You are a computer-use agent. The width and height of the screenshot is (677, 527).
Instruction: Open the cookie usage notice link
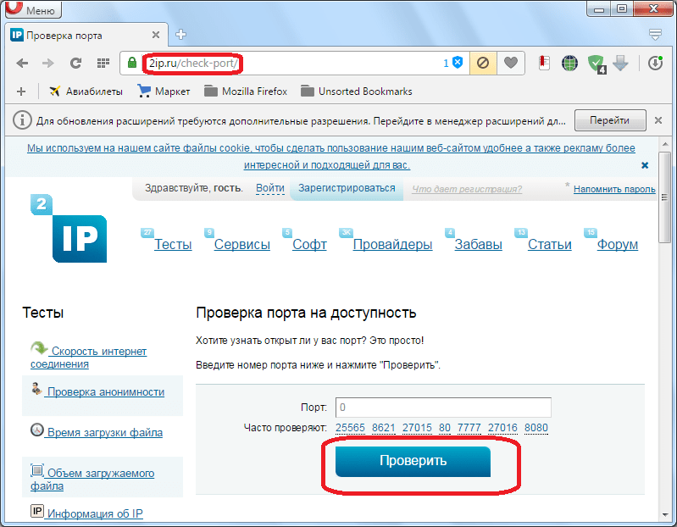[x=330, y=157]
